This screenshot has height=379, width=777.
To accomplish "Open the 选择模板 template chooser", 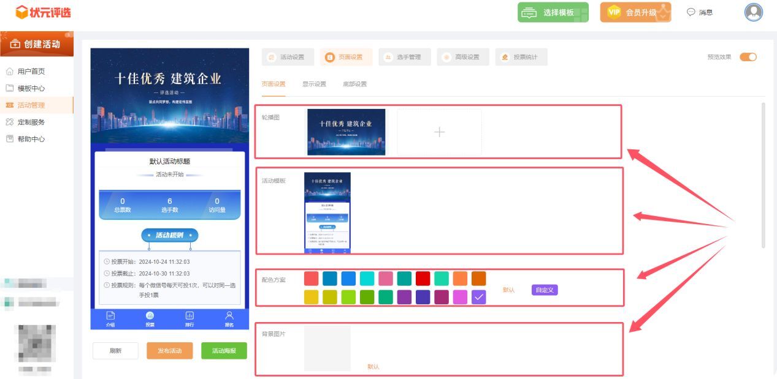I will (x=553, y=12).
